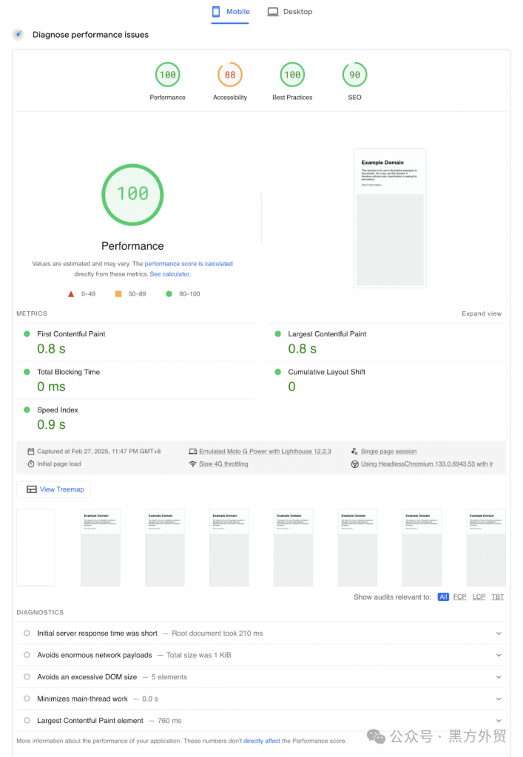The image size is (523, 757).
Task: Expand the Initial server response time audit chevron
Action: (x=499, y=634)
